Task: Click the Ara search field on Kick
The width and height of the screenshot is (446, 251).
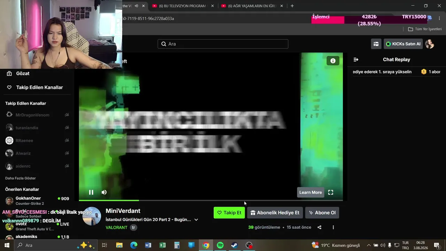Action: [x=223, y=44]
